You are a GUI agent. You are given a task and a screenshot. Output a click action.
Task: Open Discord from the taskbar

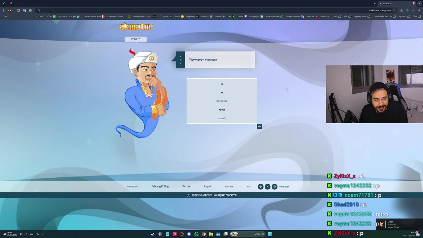[x=189, y=234]
